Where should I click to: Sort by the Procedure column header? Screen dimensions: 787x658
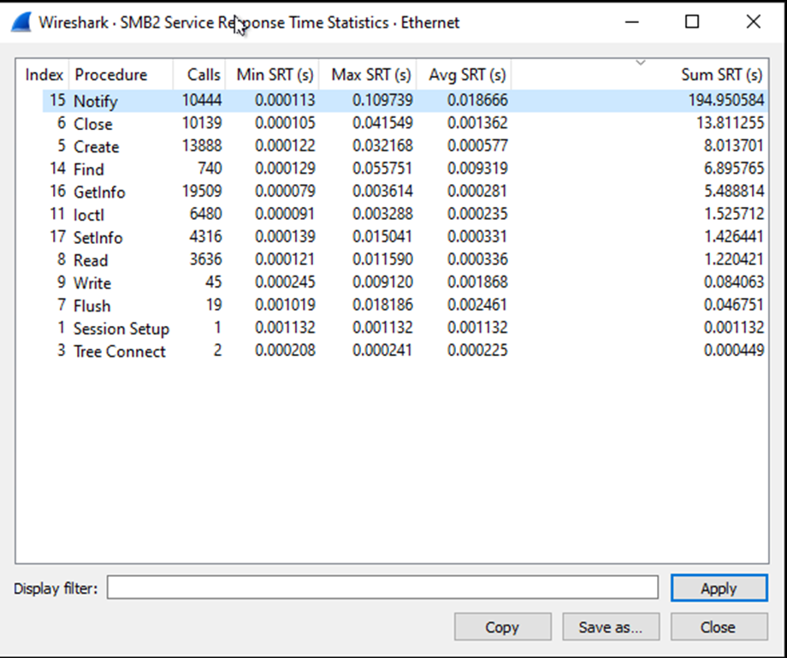click(x=121, y=74)
